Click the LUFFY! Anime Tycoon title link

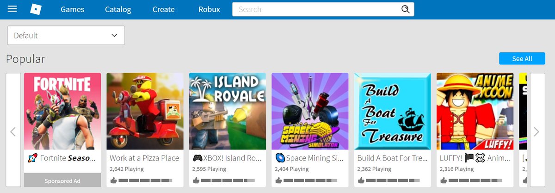[x=475, y=158]
